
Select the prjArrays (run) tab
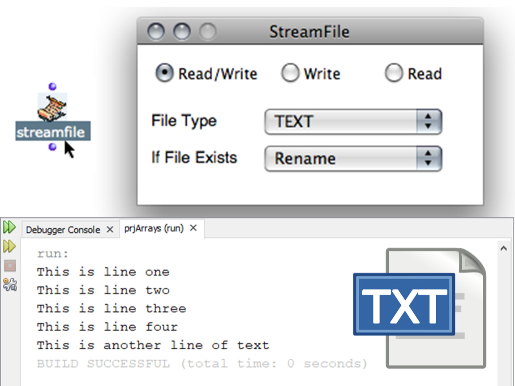point(154,228)
